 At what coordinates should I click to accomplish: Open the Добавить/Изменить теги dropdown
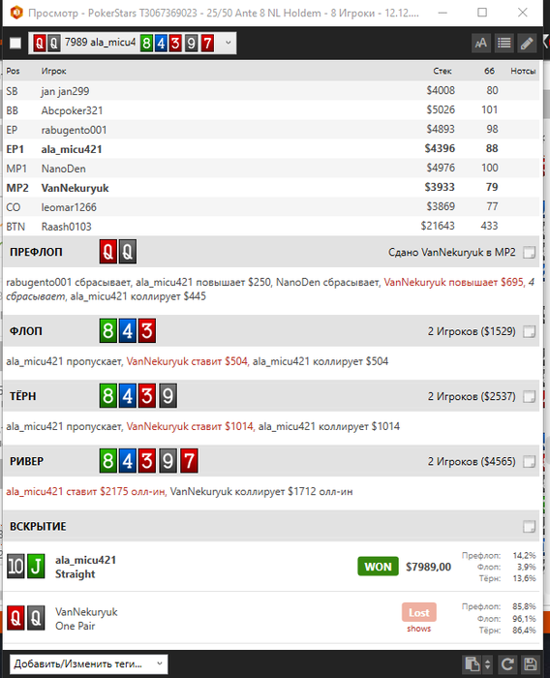click(89, 663)
